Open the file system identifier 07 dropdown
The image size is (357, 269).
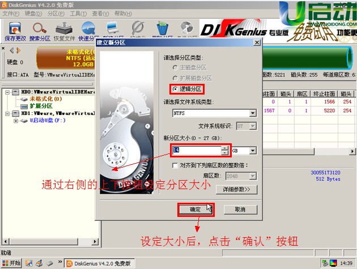point(253,126)
